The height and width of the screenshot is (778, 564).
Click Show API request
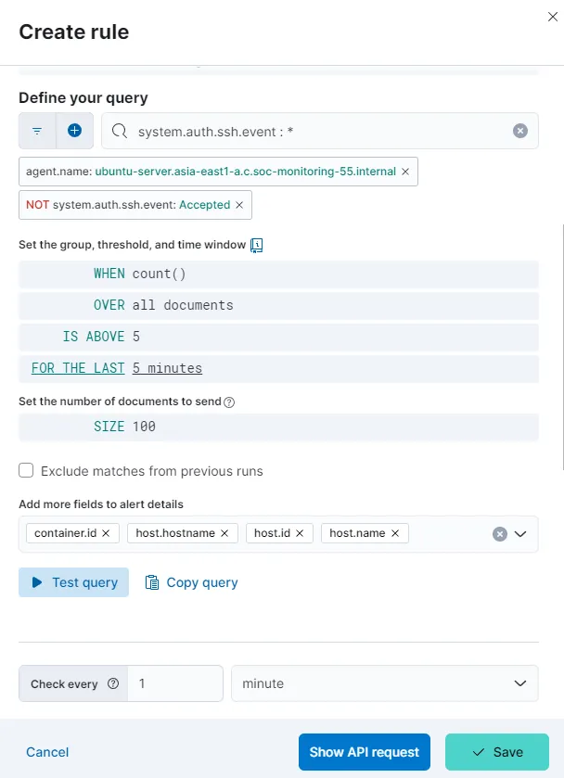(365, 752)
